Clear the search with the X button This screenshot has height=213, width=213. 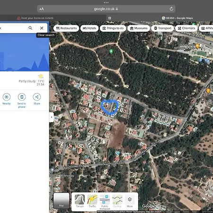click(x=42, y=28)
